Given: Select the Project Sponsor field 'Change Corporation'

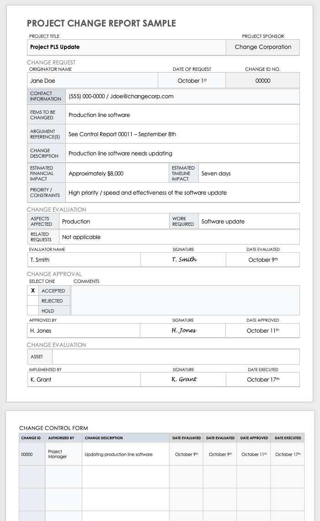Looking at the screenshot, I should pos(263,47).
